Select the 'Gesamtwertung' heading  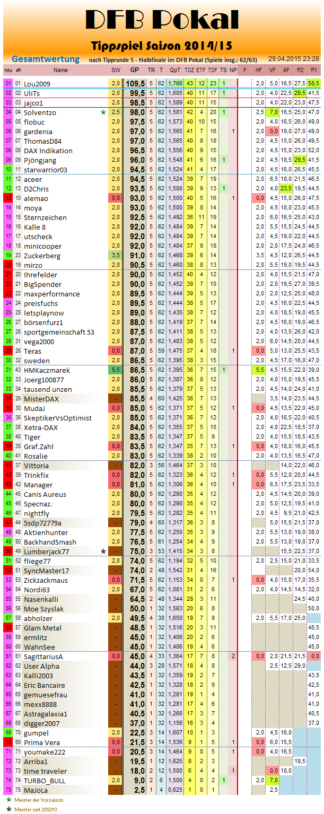46,59
